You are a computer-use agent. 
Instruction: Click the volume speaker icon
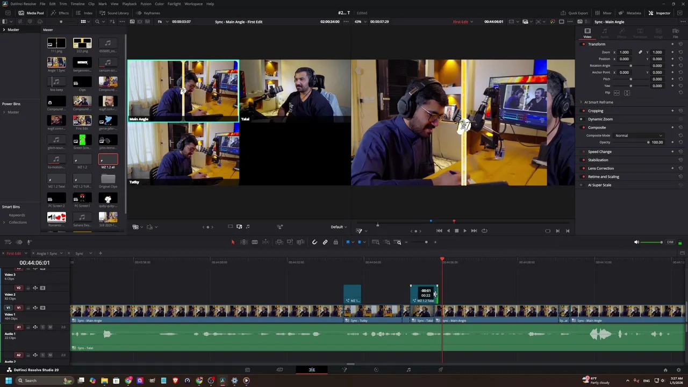pyautogui.click(x=637, y=242)
